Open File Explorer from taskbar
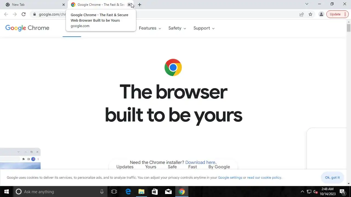 coord(141,192)
